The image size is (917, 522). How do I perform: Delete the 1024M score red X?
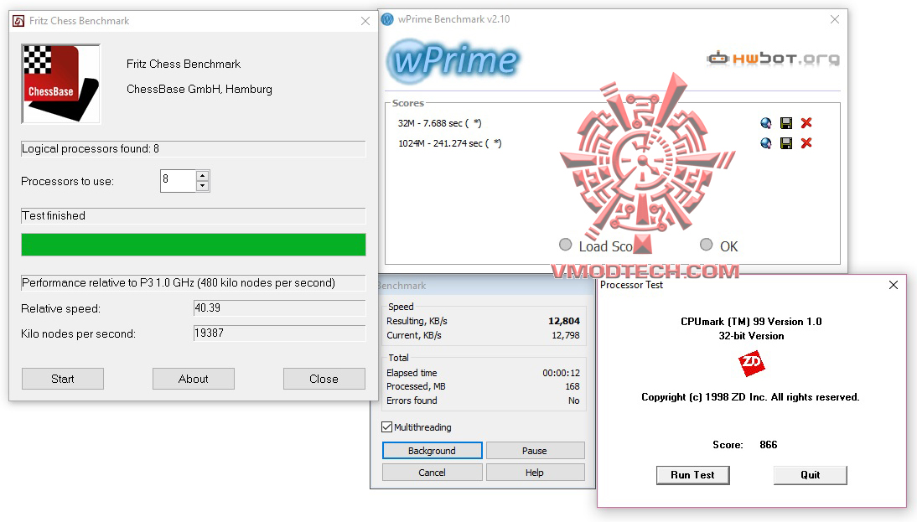pyautogui.click(x=806, y=143)
